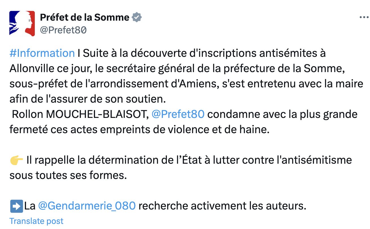Click the Préfet de la Somme display name

(85, 18)
